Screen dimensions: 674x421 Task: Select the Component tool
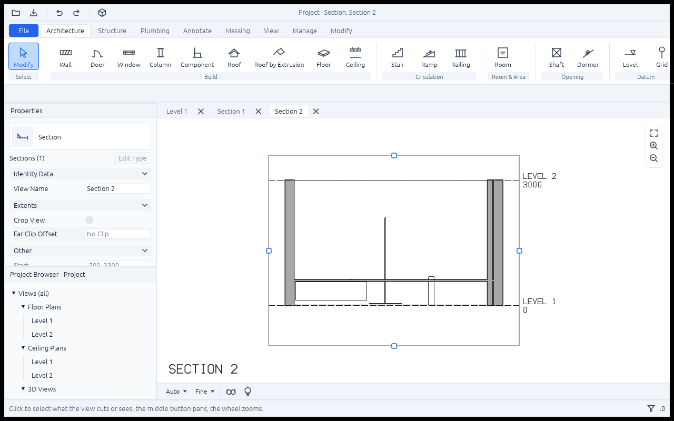(197, 57)
